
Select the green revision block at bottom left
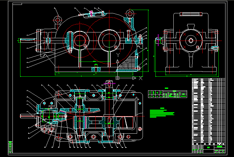(x=10, y=147)
